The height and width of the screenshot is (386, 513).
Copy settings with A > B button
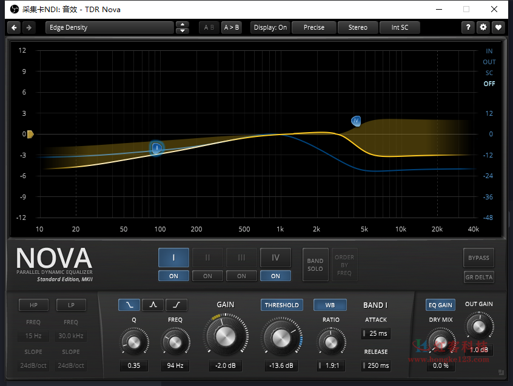pos(231,27)
